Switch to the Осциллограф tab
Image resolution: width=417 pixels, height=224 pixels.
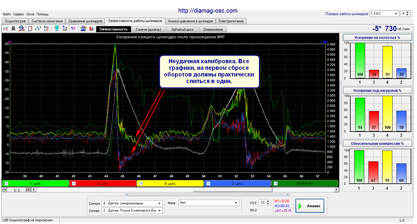15,21
